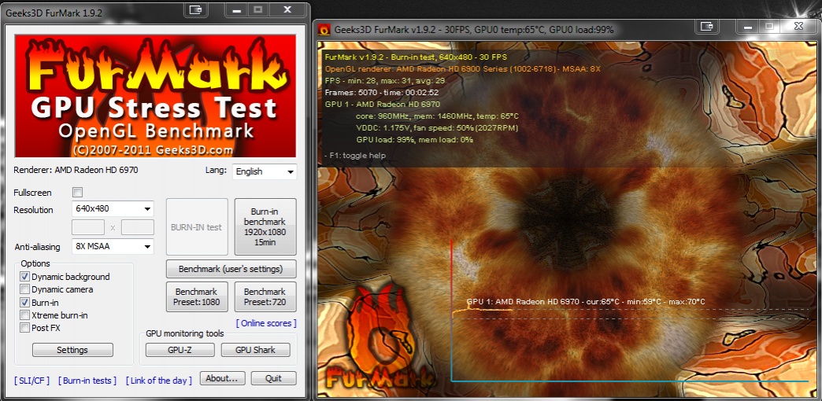822x401 pixels.
Task: Enable Xtreme burn-in option
Action: point(24,315)
